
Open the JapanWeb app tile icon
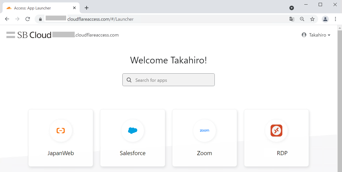pos(61,131)
